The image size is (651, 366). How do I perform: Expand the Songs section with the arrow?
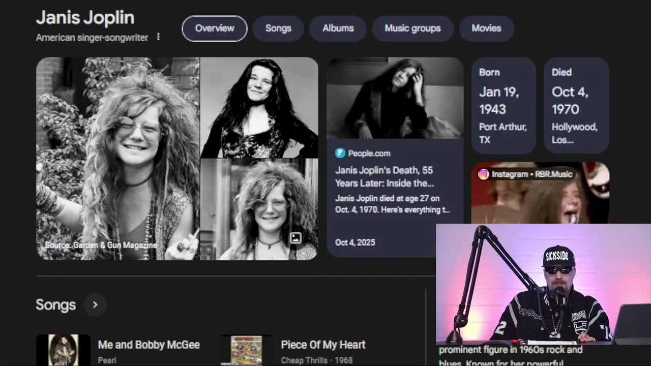click(x=95, y=304)
